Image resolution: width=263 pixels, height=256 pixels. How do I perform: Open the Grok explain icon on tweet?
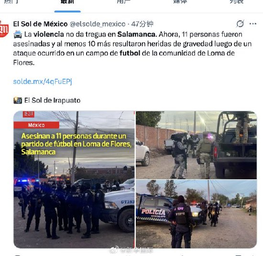click(240, 23)
